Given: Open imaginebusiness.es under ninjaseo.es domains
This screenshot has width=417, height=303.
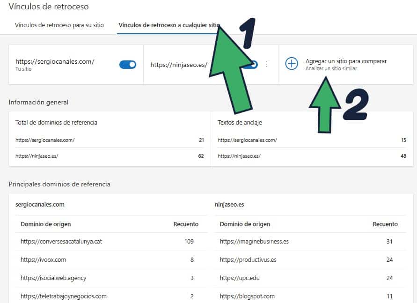Looking at the screenshot, I should [x=255, y=242].
